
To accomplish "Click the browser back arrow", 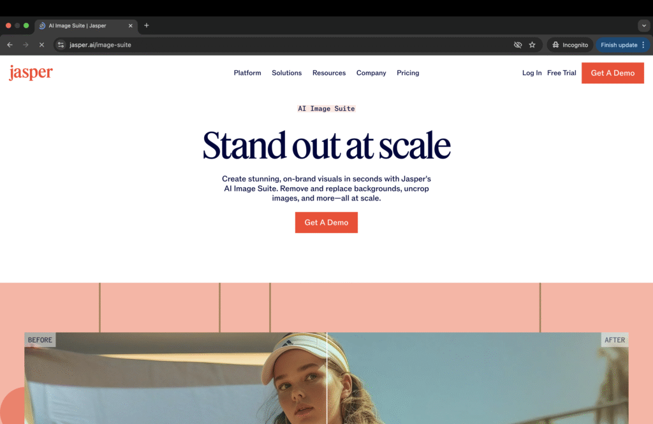I will pos(10,45).
